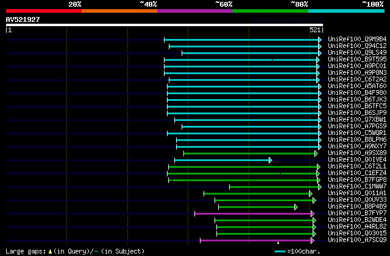The height and width of the screenshot is (256, 390).
Task: Click the 521 end position label
Action: (315, 30)
